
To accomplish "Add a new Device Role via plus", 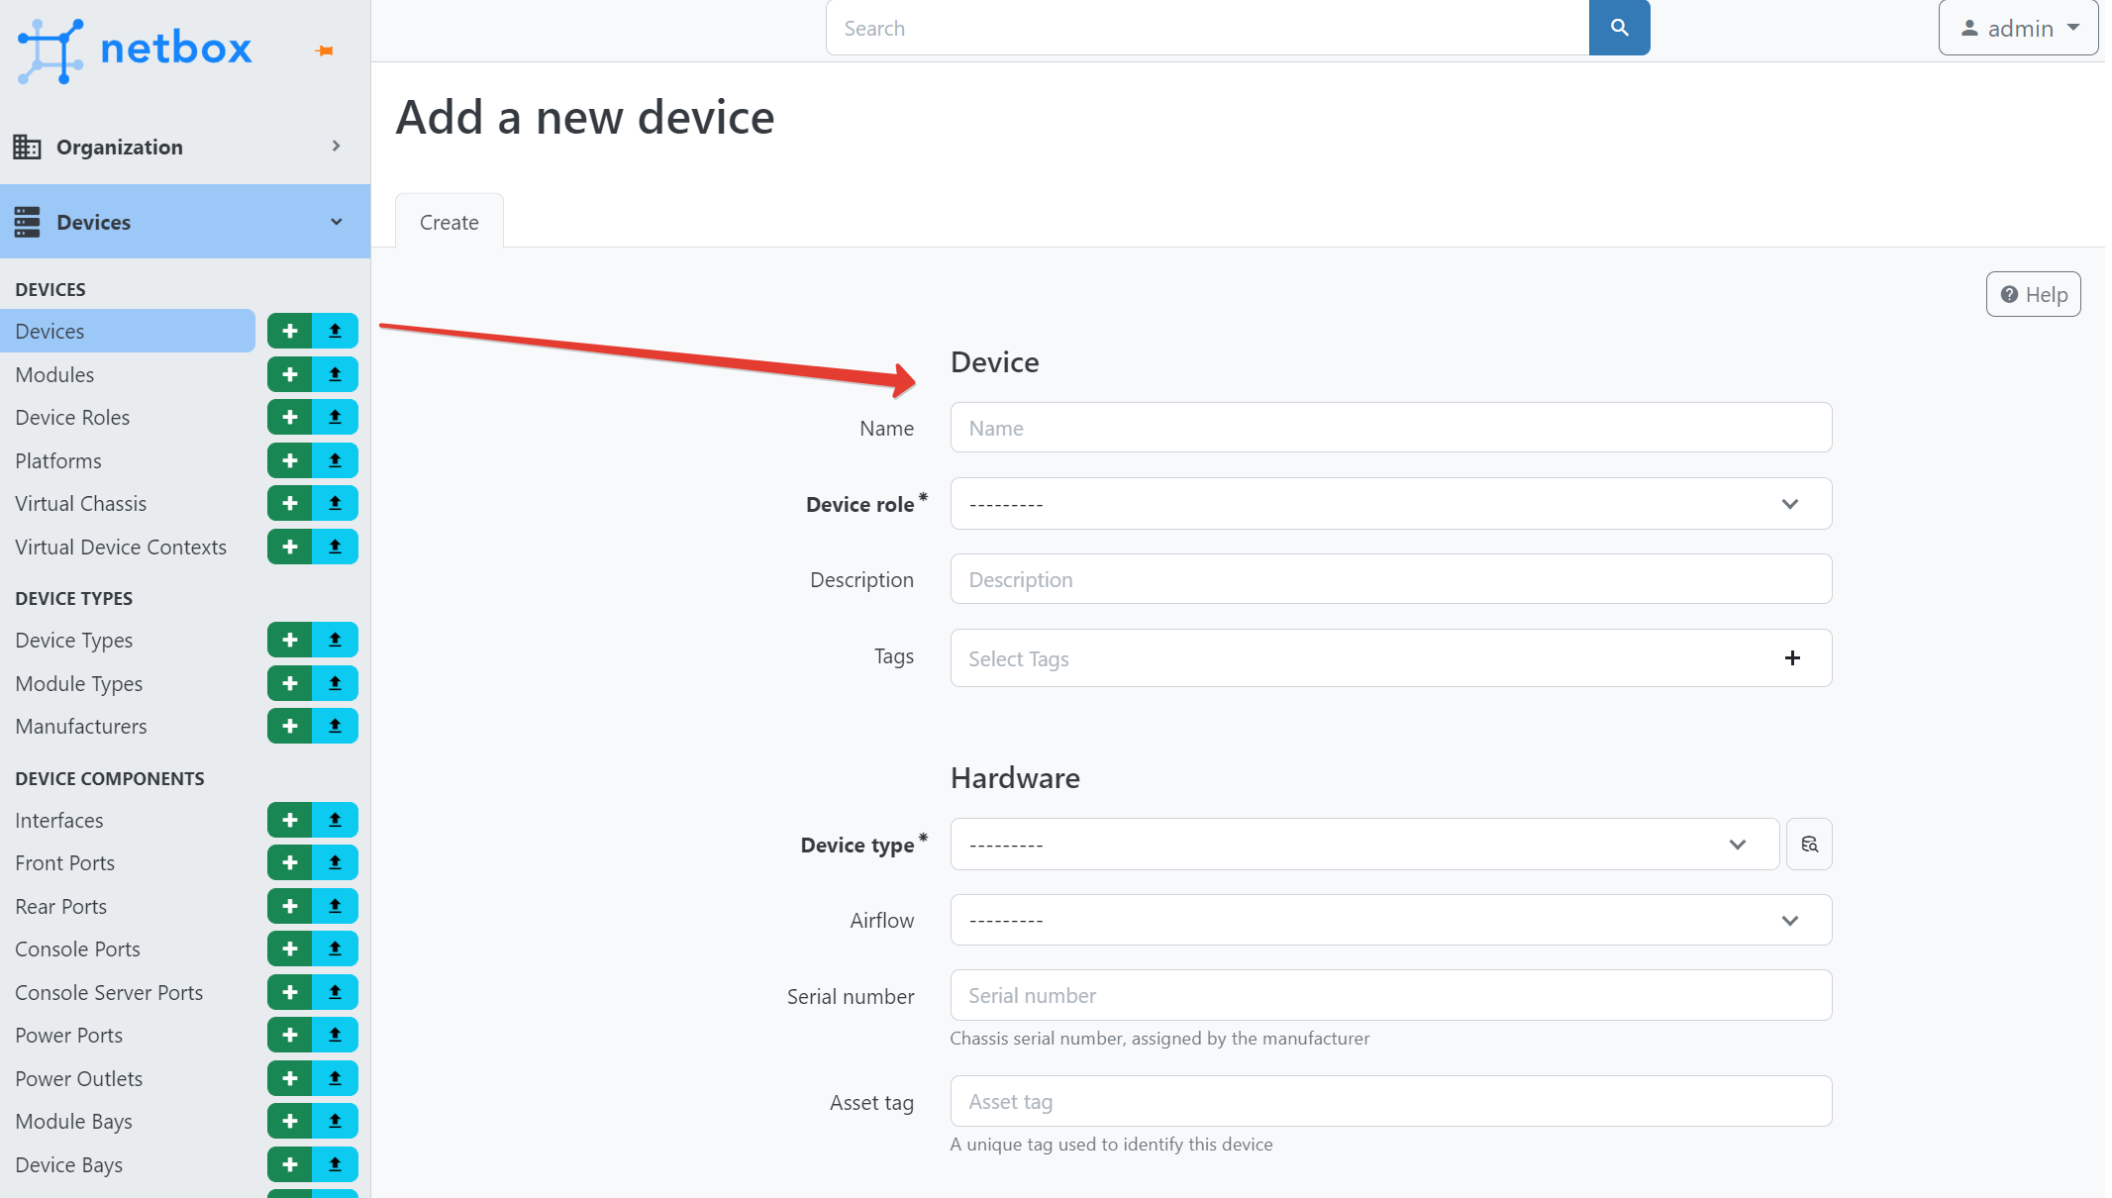I will 289,417.
